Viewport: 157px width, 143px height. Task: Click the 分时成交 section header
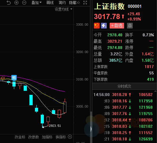pyautogui.click(x=124, y=86)
